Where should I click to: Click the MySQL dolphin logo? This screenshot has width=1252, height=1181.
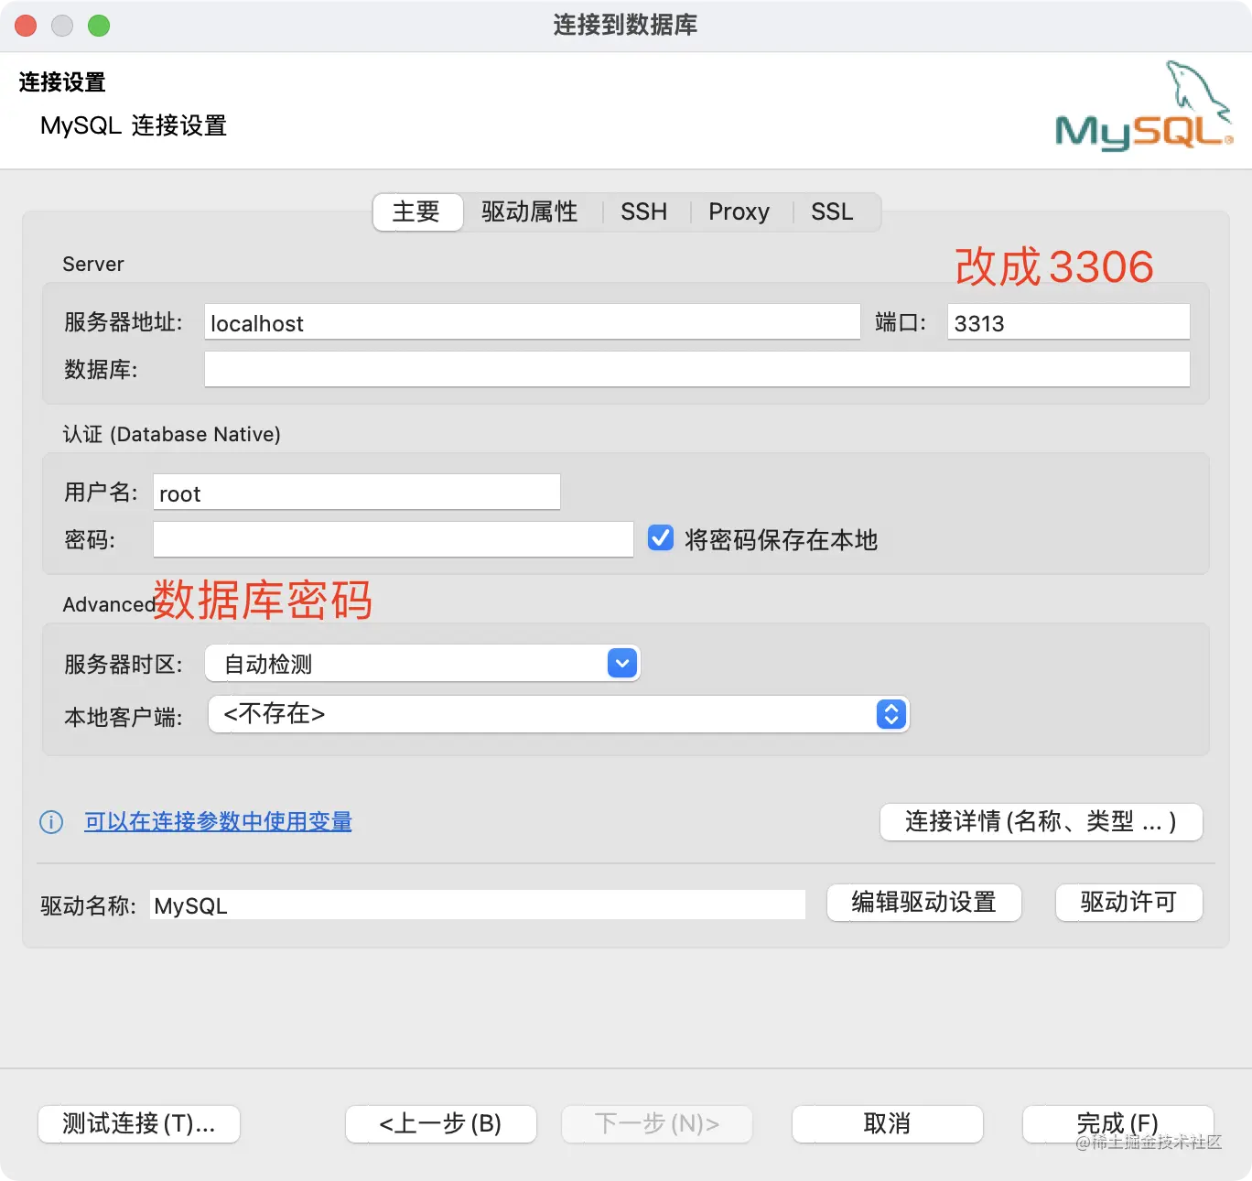(1144, 106)
